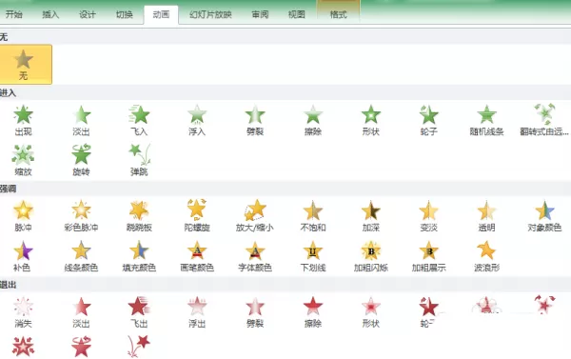Pick the 画笔颜色 emphasis effect
571x359 pixels.
pos(197,256)
